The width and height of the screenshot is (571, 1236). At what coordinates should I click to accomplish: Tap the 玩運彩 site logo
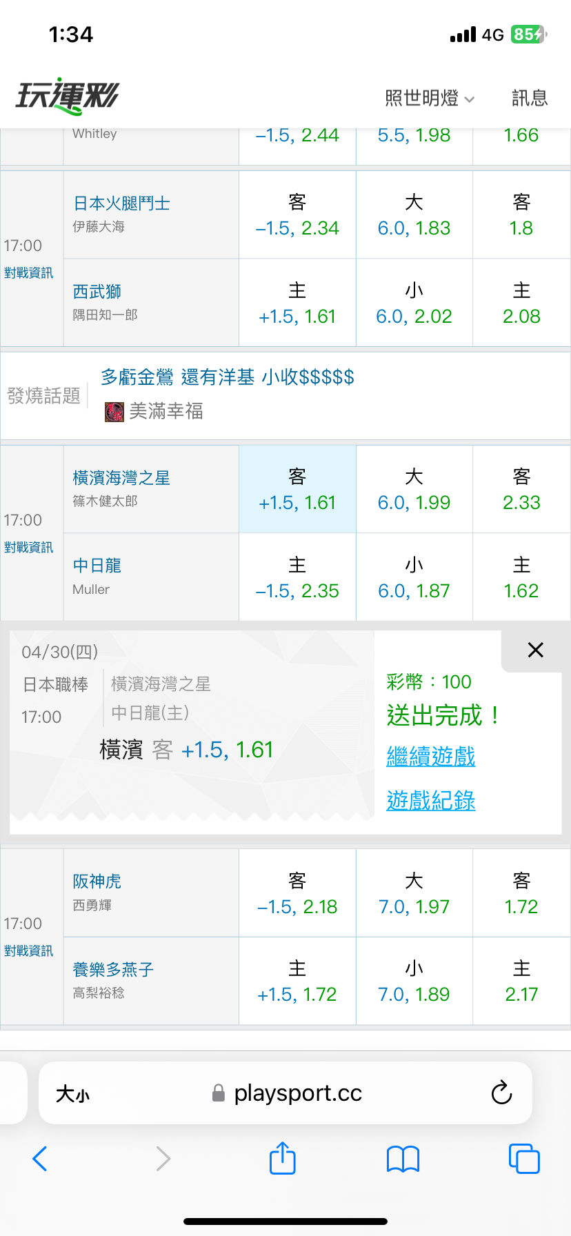coord(68,97)
